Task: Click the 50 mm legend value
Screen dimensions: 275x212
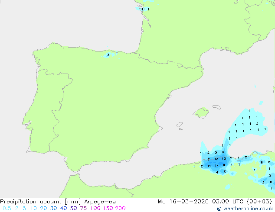Action: 73,209
